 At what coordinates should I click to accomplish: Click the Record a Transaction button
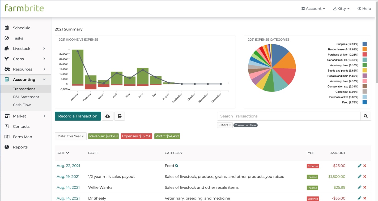78,116
